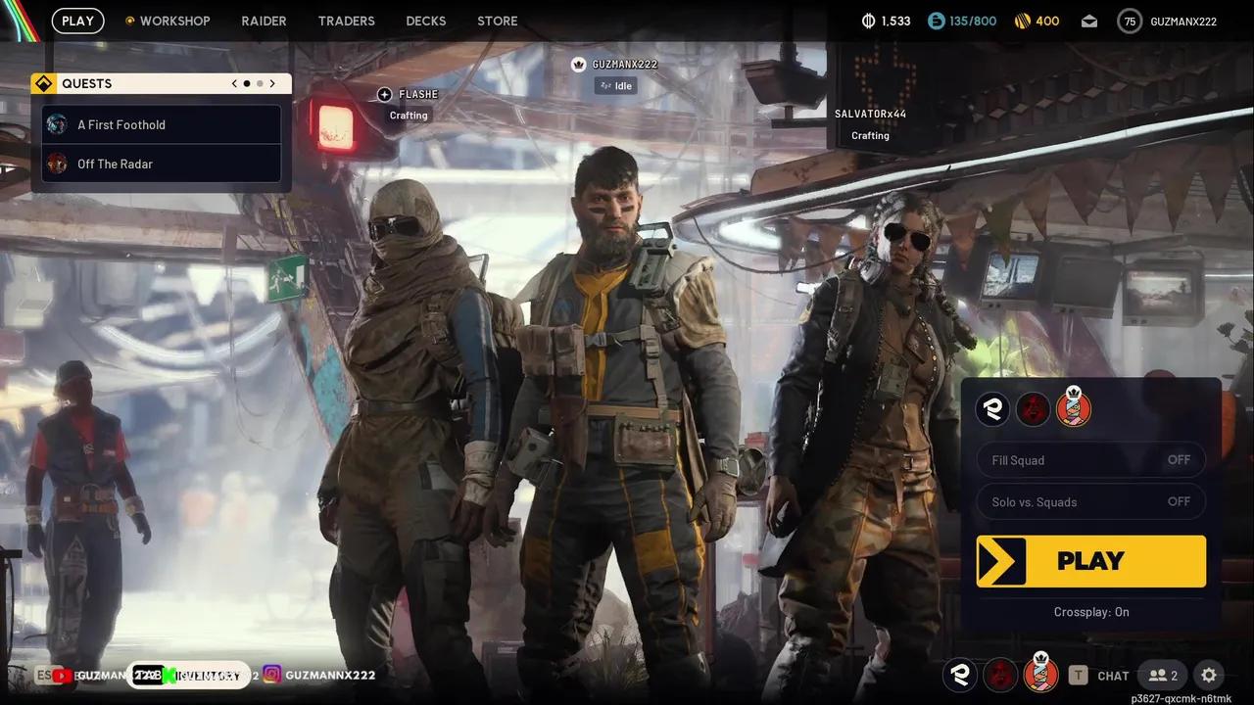1254x705 pixels.
Task: Click the crowned leader avatar in bottom bar
Action: 1041,673
